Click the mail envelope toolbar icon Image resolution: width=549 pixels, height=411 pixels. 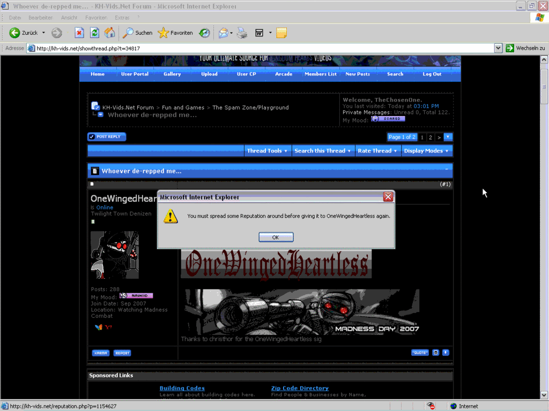click(x=223, y=33)
